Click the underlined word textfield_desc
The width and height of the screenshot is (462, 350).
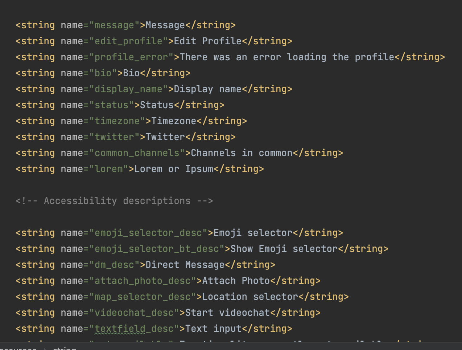click(x=135, y=329)
